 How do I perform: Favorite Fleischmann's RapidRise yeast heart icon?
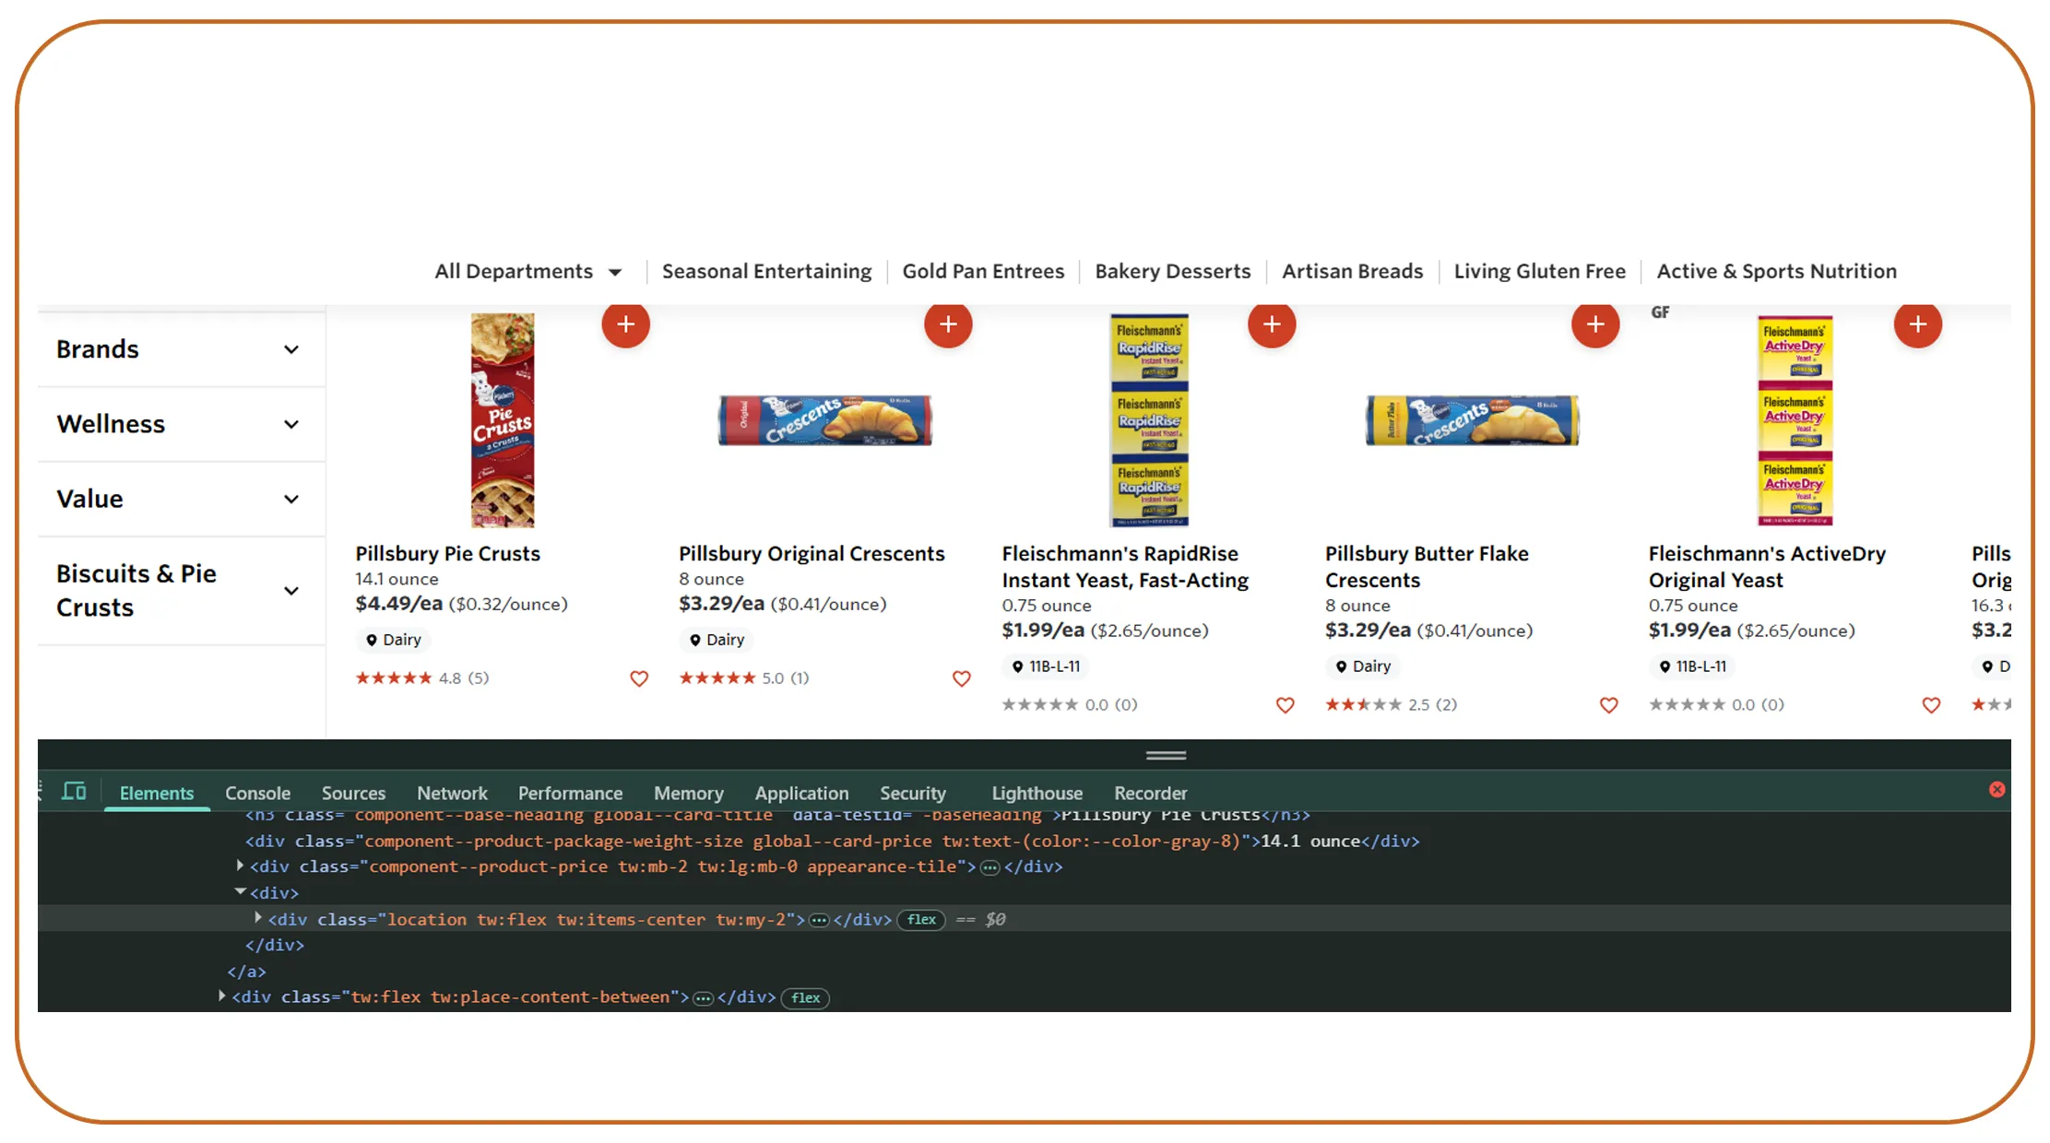pyautogui.click(x=1286, y=705)
